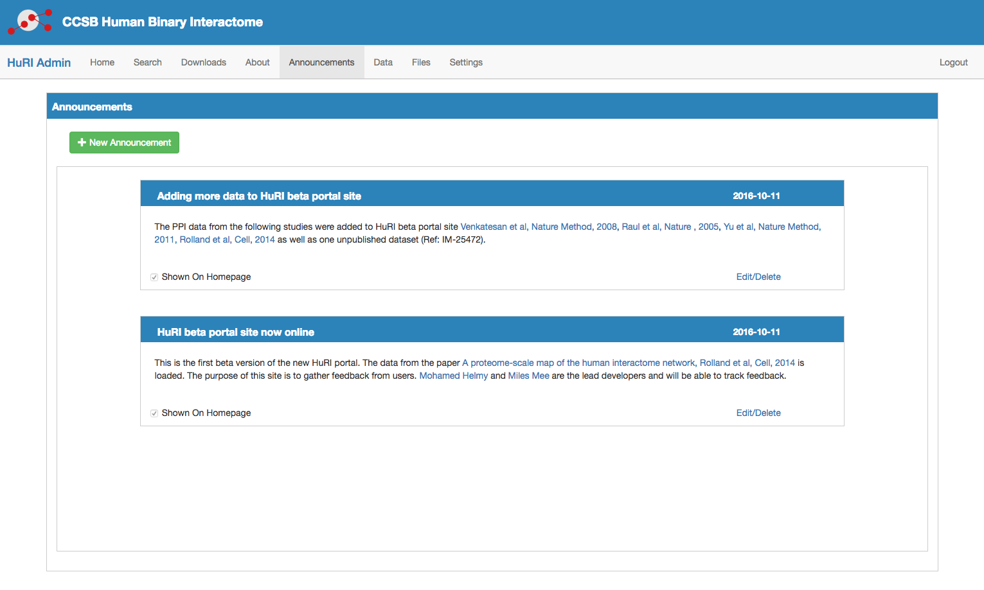Image resolution: width=984 pixels, height=590 pixels.
Task: Click the CCSB interactome logo icon
Action: click(30, 21)
